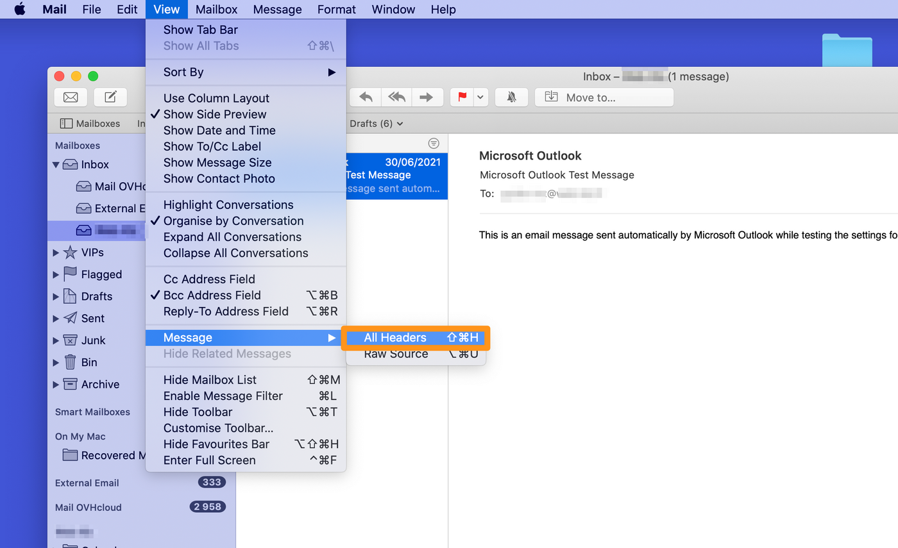Compose a new message with the pencil icon
The image size is (898, 548).
pos(110,97)
